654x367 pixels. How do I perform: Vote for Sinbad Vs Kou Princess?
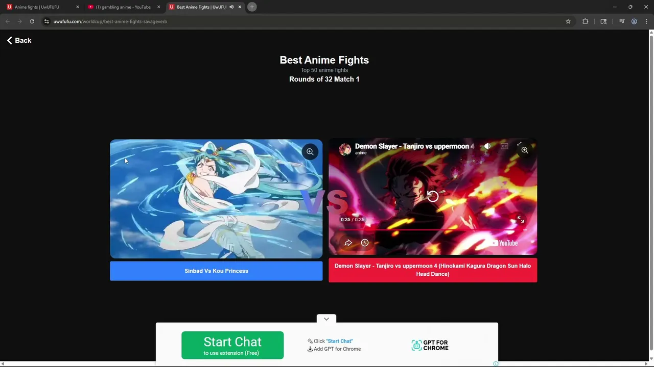point(216,271)
